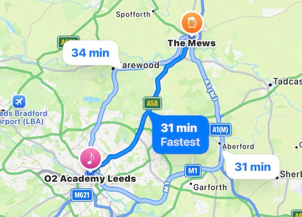Image resolution: width=302 pixels, height=217 pixels.
Task: Tap the orange beer mug pin
Action: click(192, 23)
